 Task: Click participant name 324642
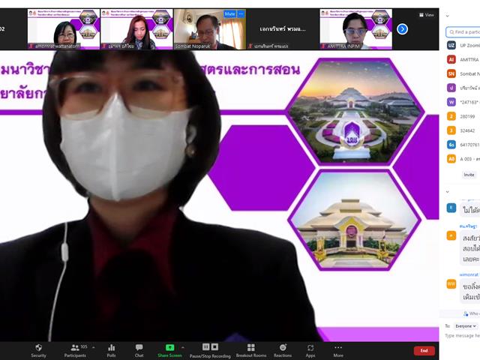(x=467, y=130)
